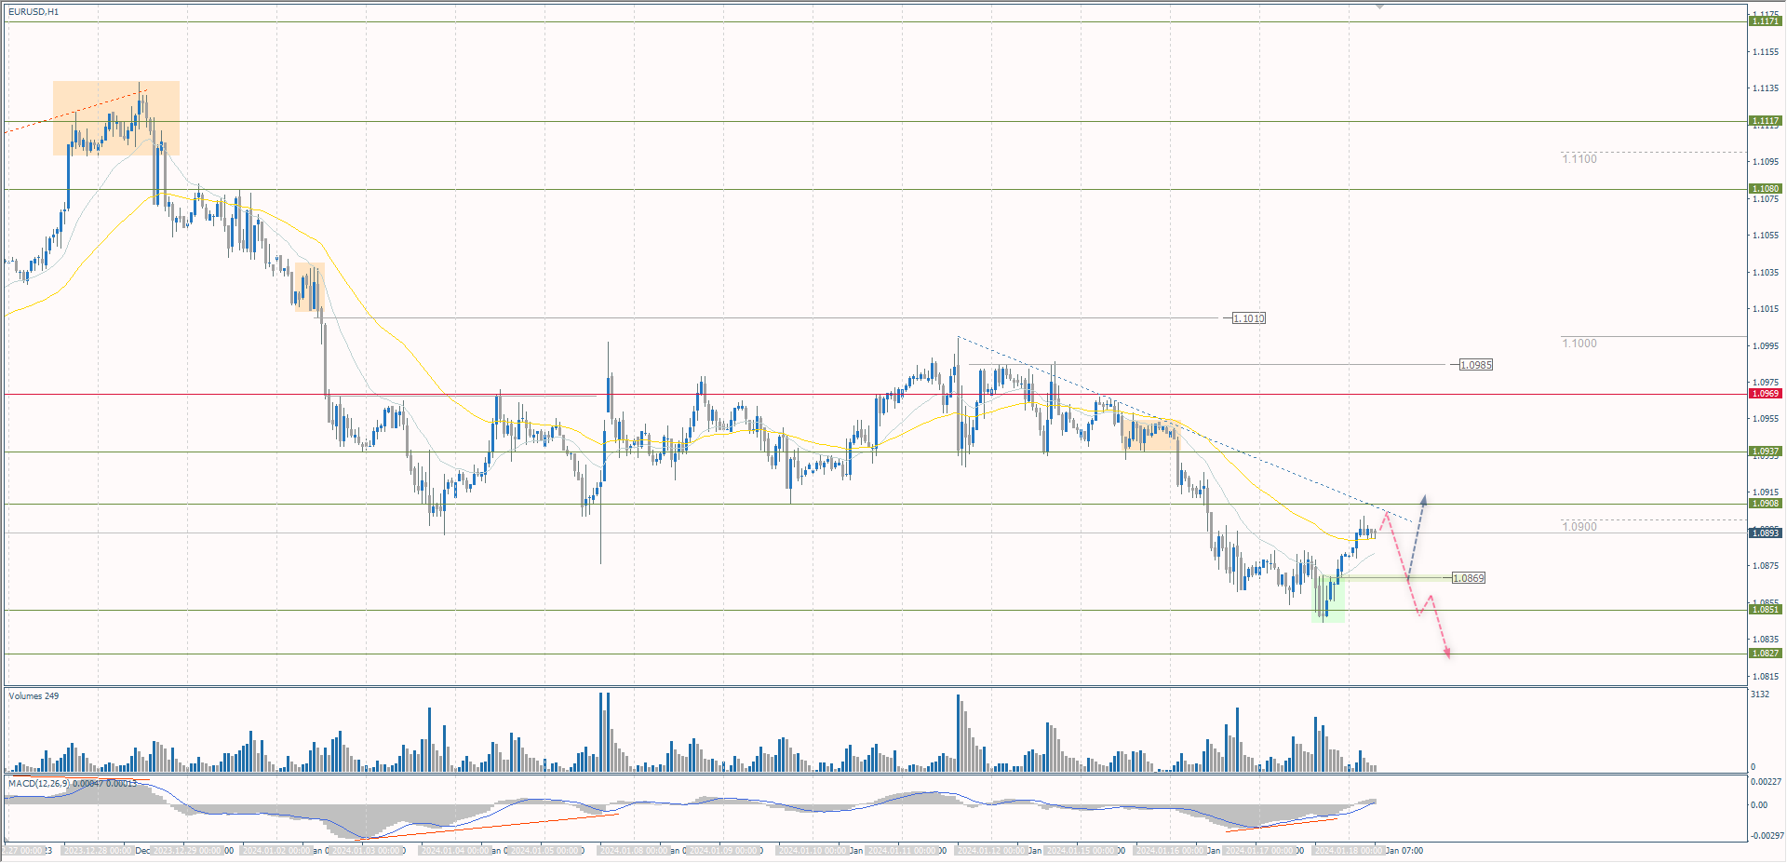
Task: Click the boxed 1.0985 level label
Action: point(1476,365)
